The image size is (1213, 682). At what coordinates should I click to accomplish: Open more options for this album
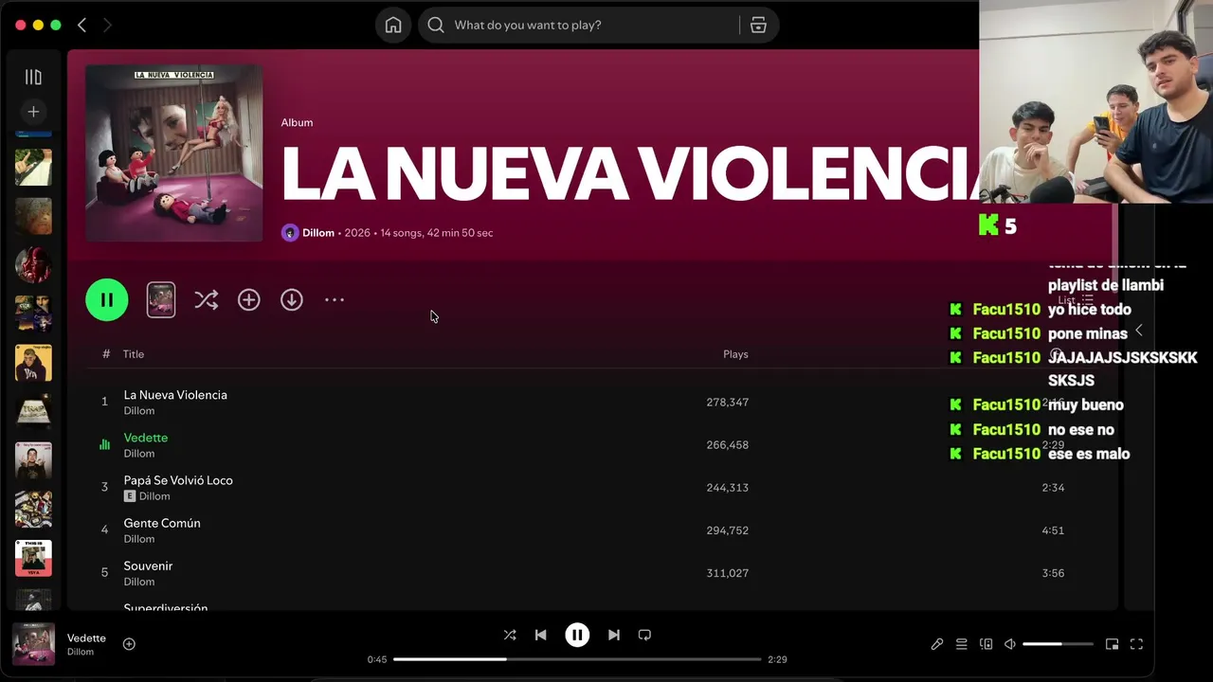[x=335, y=299]
